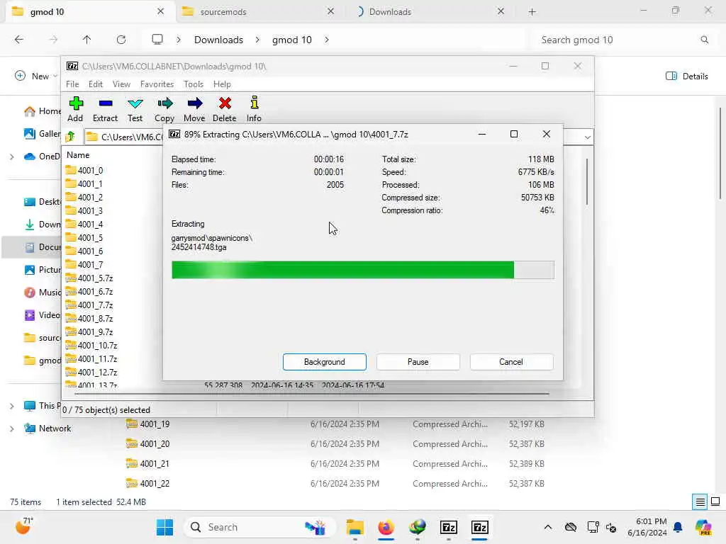Open the 7-Zip Favorites menu
726x544 pixels.
(157, 84)
